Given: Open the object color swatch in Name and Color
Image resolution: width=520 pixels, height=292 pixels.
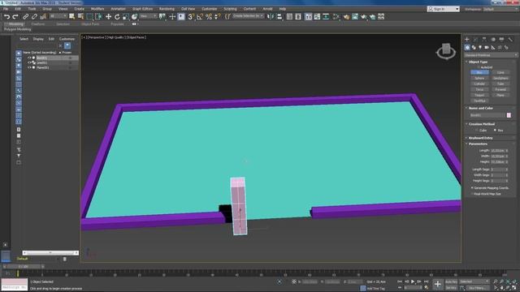Looking at the screenshot, I should click(x=509, y=115).
